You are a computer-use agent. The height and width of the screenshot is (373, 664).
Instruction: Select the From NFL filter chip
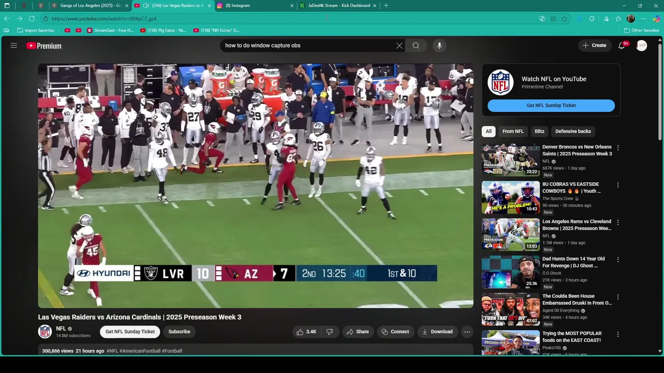coord(513,131)
